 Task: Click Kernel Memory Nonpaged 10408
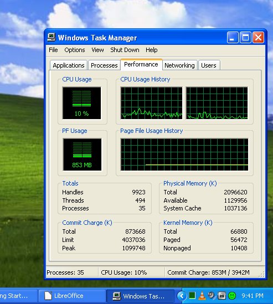[239, 248]
